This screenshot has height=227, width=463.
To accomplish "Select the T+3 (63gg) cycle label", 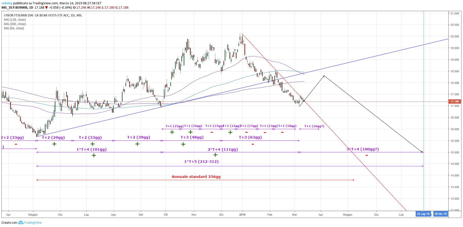I will tap(250, 137).
